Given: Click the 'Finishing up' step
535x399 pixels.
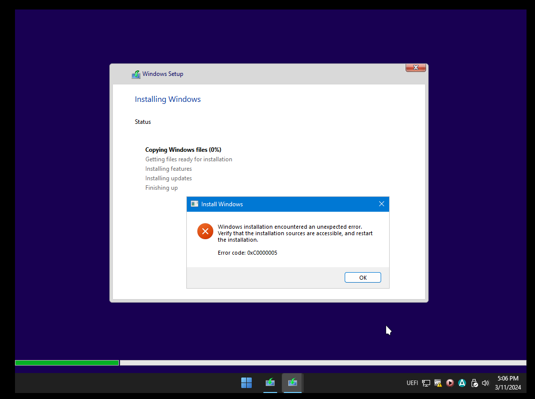Looking at the screenshot, I should (161, 188).
